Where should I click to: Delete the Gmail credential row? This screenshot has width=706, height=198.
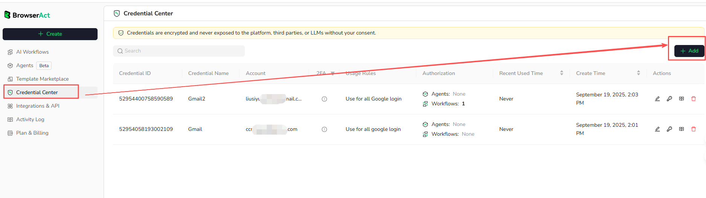click(694, 129)
